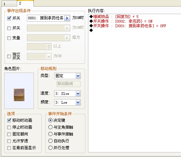Enable the 在最前面显示 option

click(9, 148)
